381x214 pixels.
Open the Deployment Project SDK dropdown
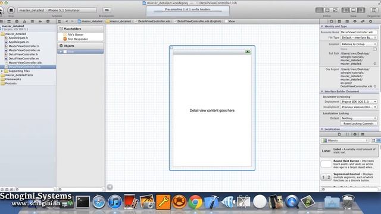pos(358,102)
